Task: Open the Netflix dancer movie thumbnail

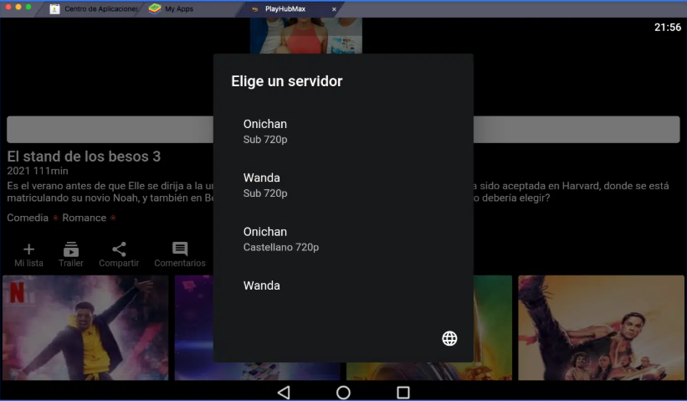Action: click(x=85, y=327)
